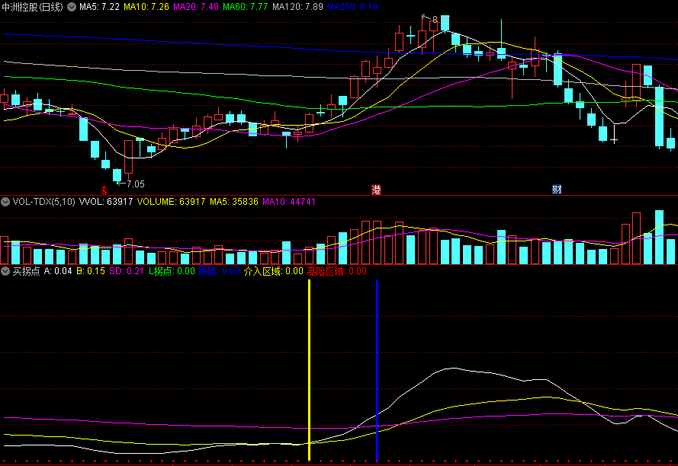Click the MA10: 7.26 value
This screenshot has height=466, width=678.
tap(146, 7)
